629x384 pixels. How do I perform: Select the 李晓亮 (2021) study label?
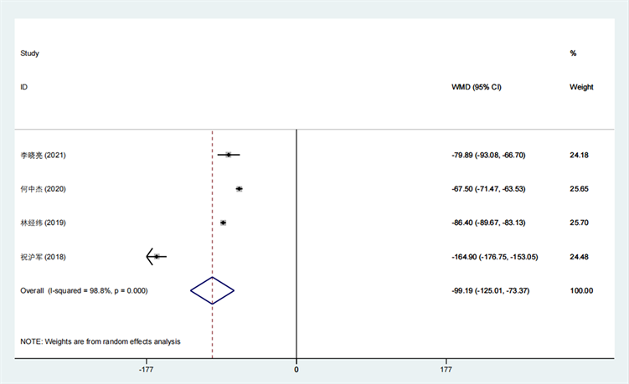point(43,156)
